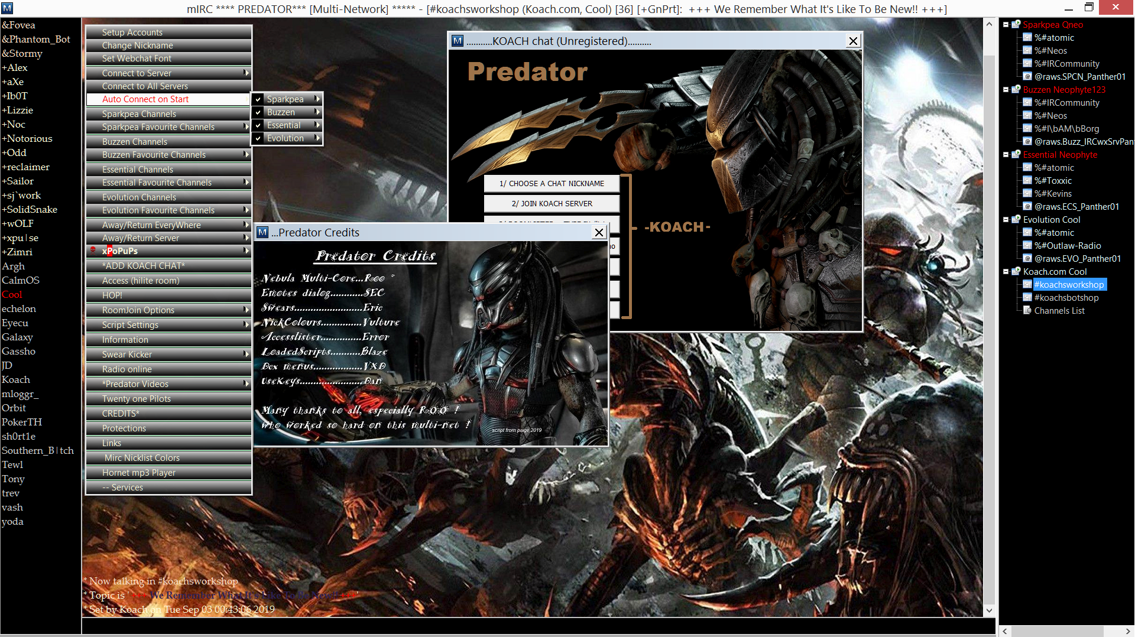Toggle the Buzzen auto connect checkmark
The image size is (1135, 637).
point(258,112)
